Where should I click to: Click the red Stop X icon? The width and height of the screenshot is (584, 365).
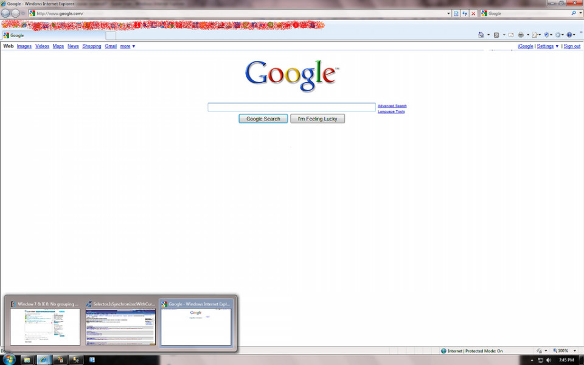pyautogui.click(x=473, y=13)
